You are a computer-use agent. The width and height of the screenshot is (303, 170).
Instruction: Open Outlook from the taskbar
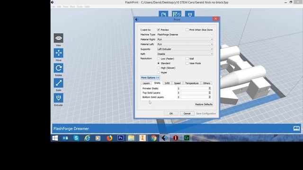tap(65, 138)
